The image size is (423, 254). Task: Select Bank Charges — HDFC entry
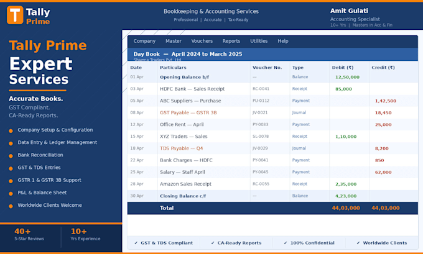point(272,160)
